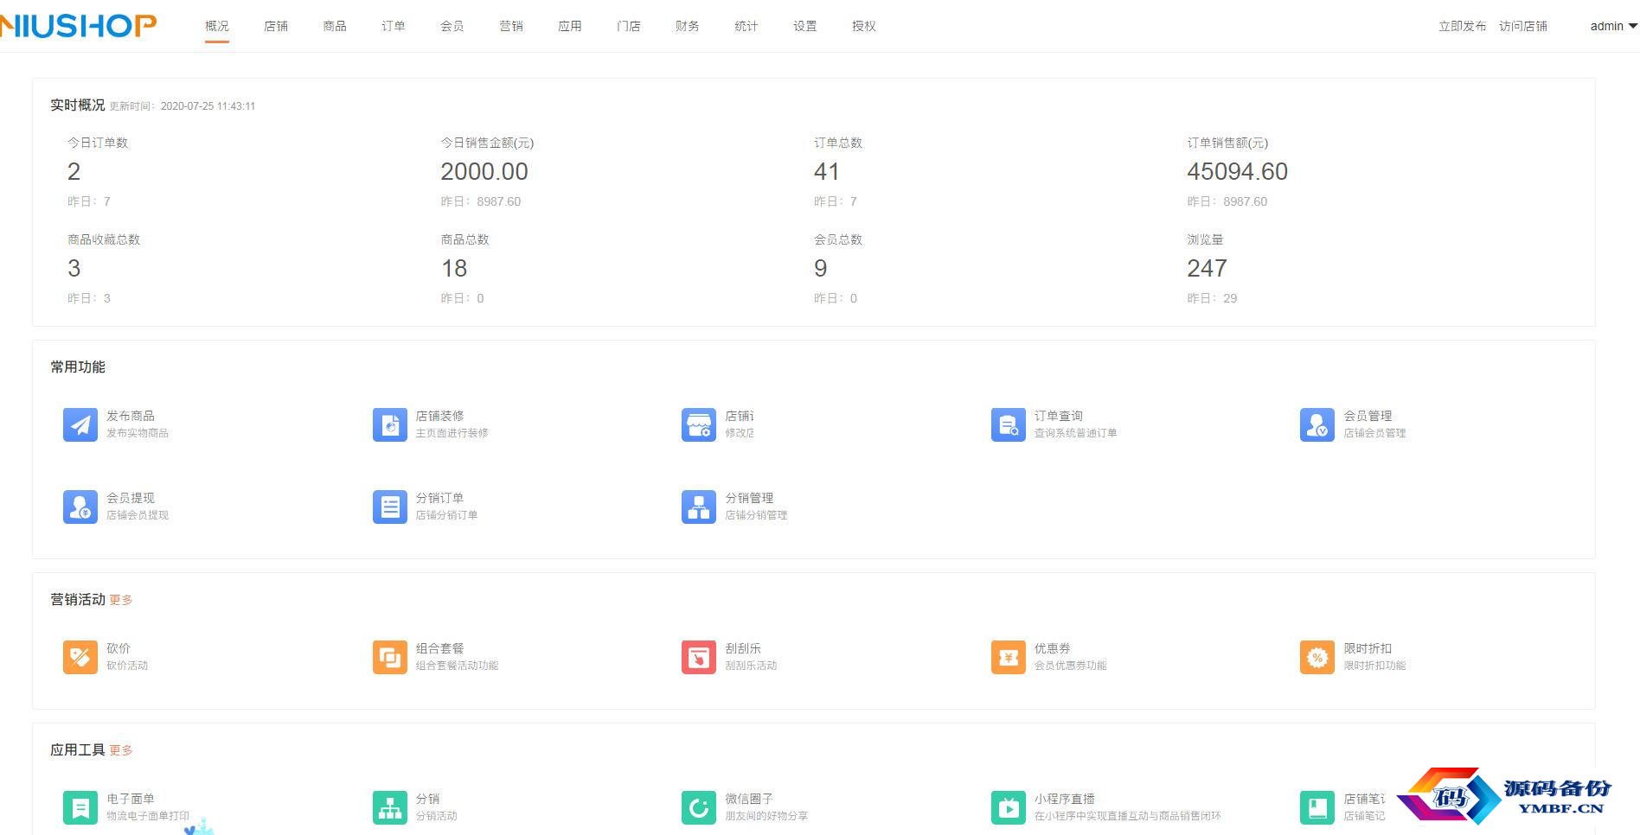The width and height of the screenshot is (1640, 835).
Task: Click the 微信圈子 title text
Action: (x=749, y=799)
